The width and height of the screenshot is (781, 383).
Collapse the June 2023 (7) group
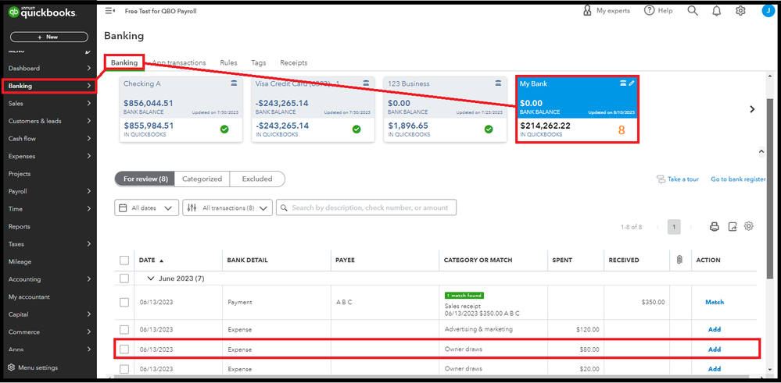[151, 278]
